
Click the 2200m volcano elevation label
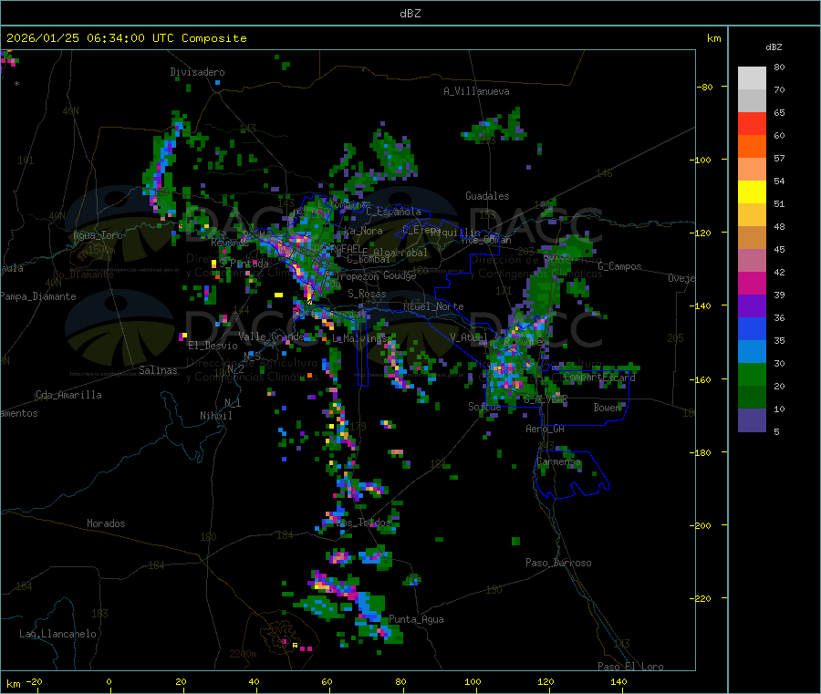click(x=243, y=654)
